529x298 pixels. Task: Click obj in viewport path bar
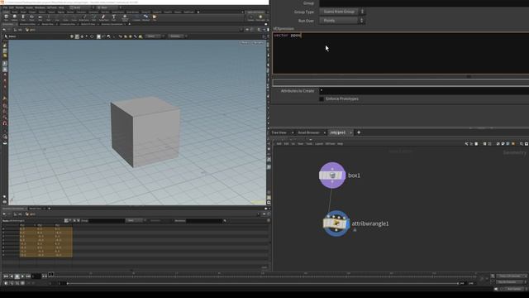coord(19,30)
